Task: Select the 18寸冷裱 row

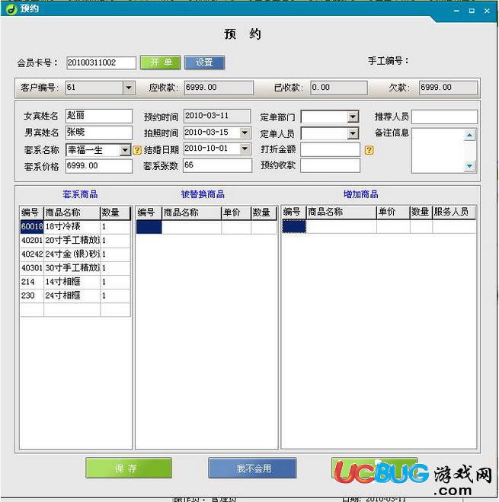Action: point(75,227)
